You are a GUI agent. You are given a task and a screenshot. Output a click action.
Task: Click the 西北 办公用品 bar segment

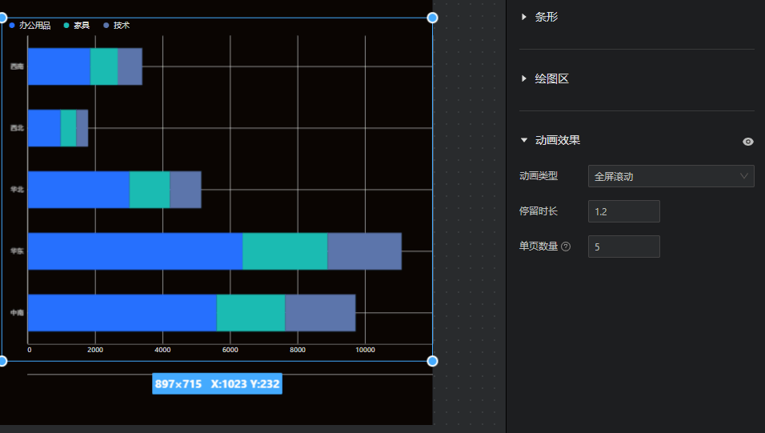[44, 128]
